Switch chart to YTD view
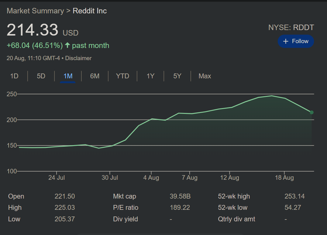 click(122, 76)
